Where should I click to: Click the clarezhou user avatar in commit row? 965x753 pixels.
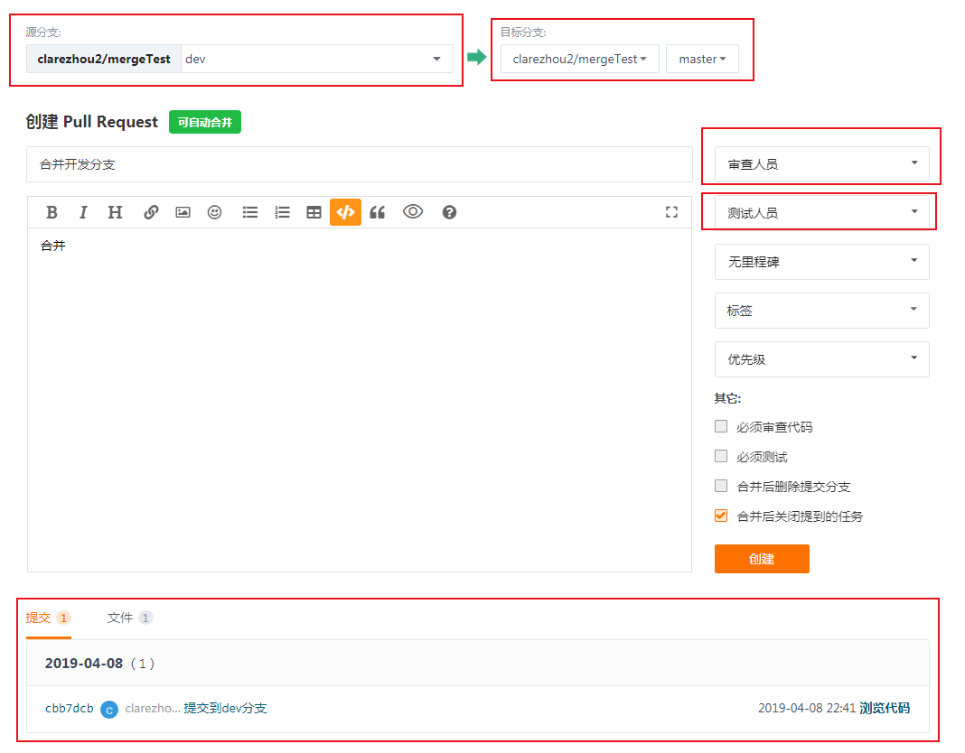[109, 710]
